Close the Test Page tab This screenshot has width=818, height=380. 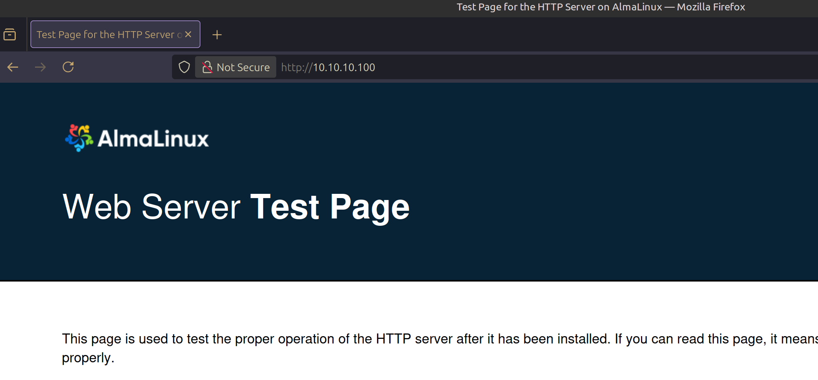click(188, 35)
